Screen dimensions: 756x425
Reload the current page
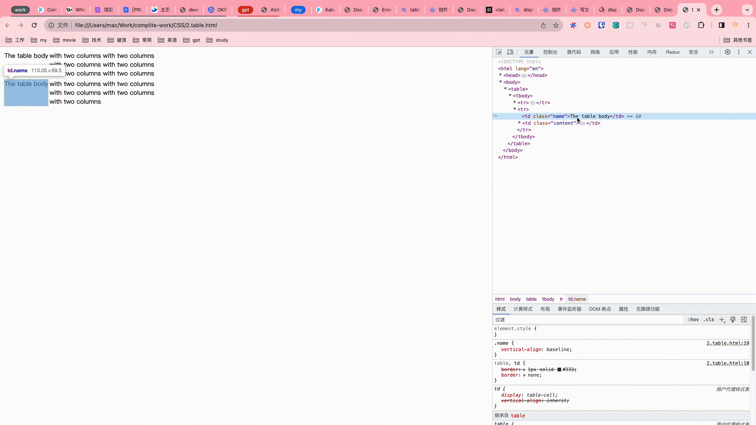(34, 25)
